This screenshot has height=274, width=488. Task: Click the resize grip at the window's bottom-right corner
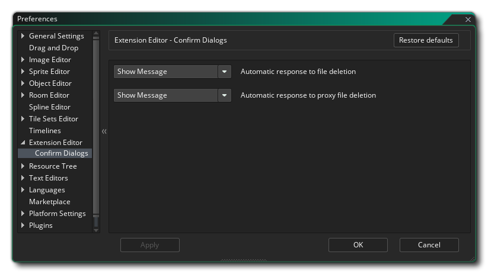472,259
